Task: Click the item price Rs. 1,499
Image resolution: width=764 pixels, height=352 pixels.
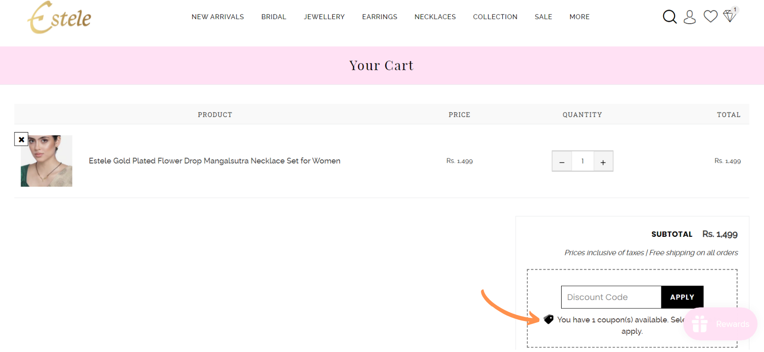Action: (459, 161)
